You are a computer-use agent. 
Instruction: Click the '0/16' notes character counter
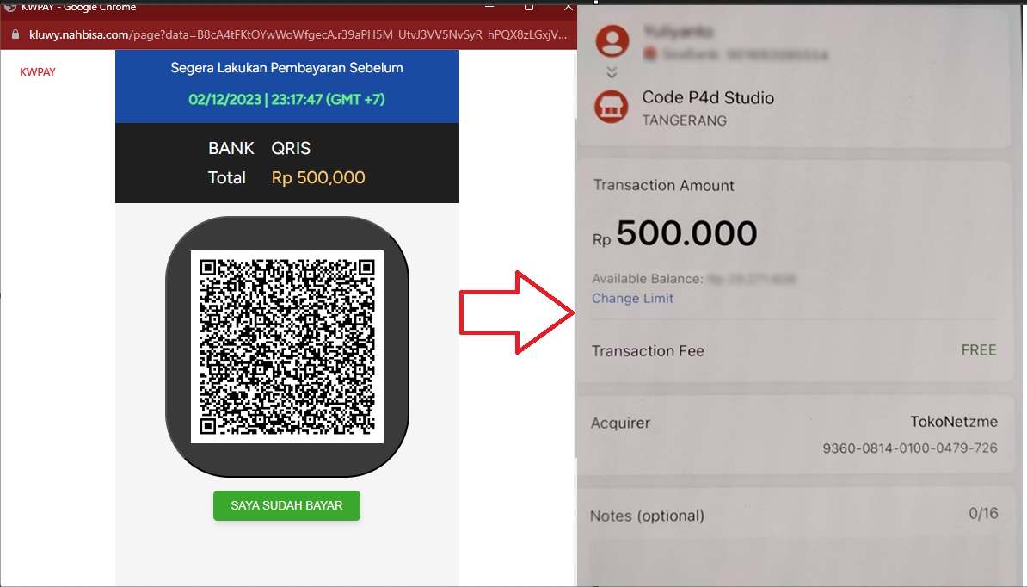[x=983, y=513]
